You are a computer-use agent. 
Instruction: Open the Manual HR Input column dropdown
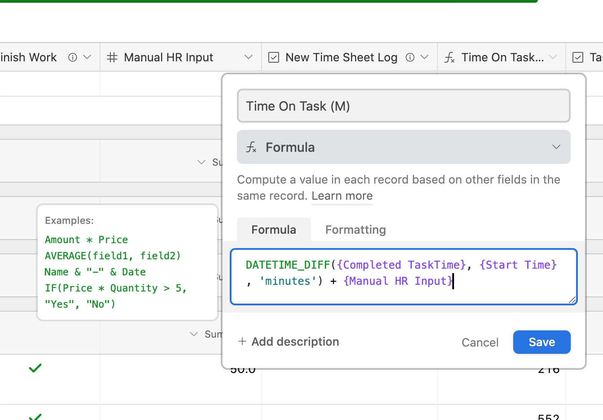click(248, 57)
